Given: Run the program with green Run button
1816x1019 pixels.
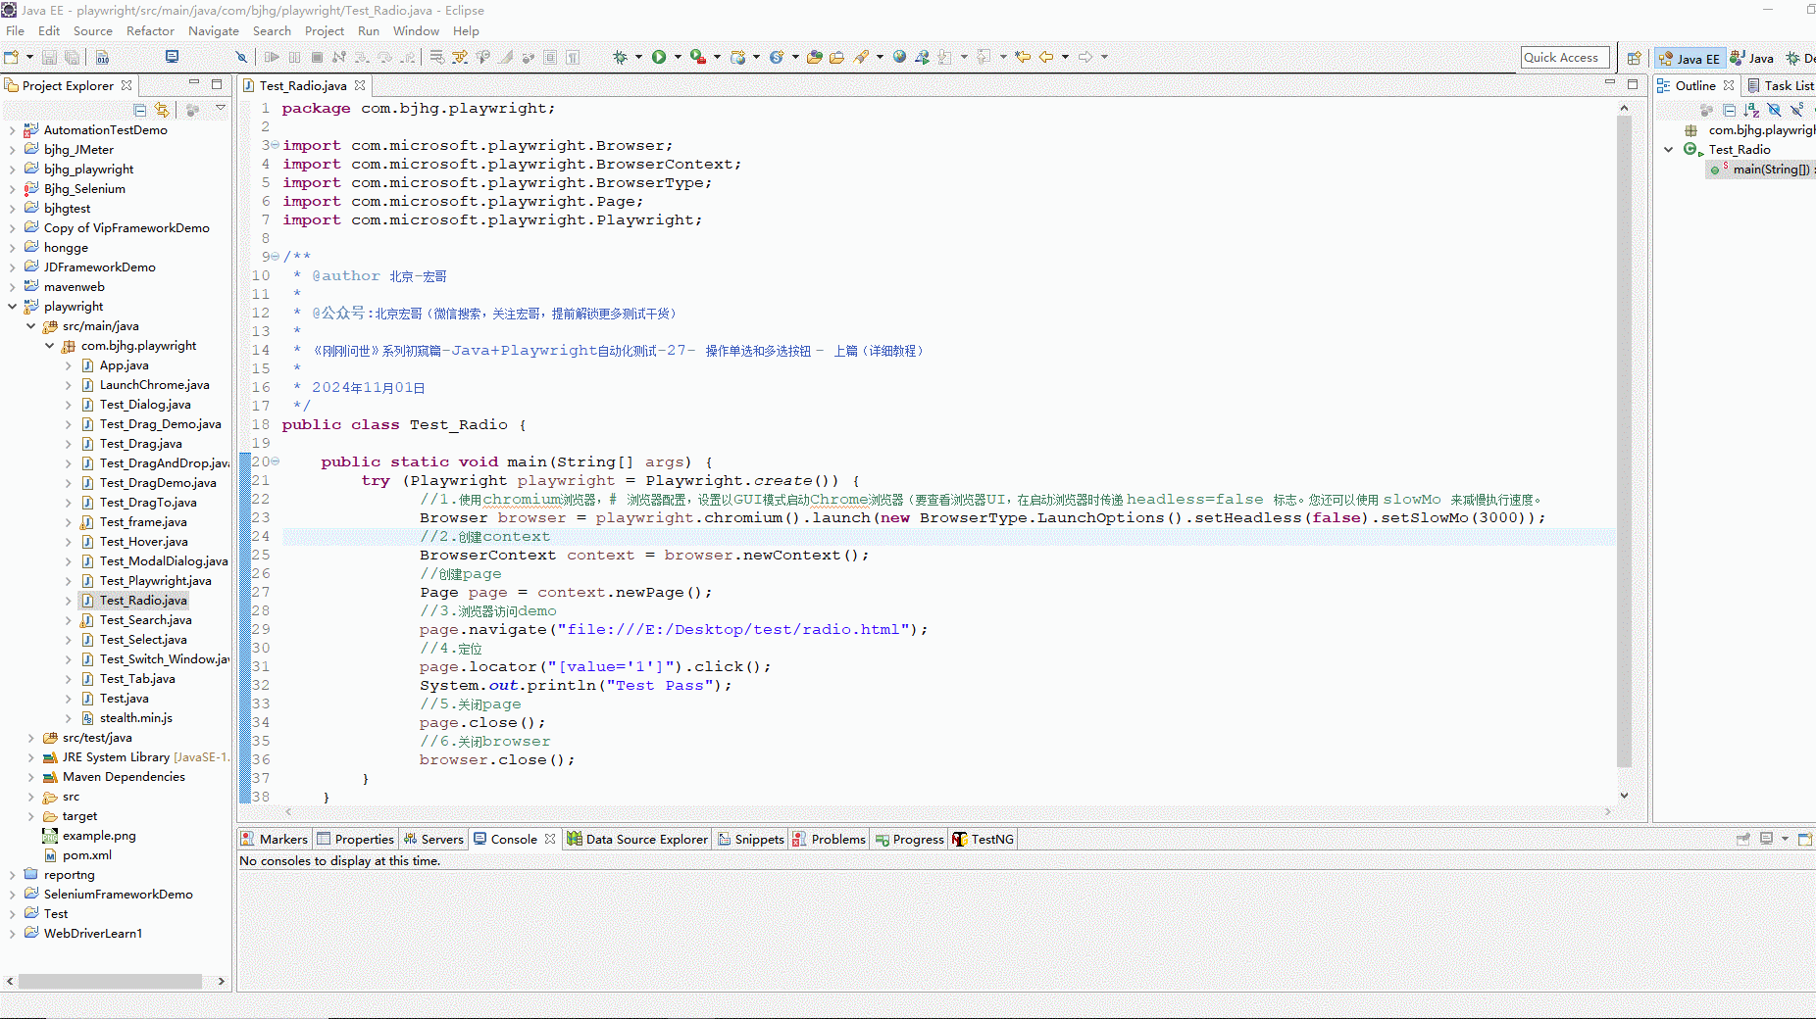Looking at the screenshot, I should (659, 57).
